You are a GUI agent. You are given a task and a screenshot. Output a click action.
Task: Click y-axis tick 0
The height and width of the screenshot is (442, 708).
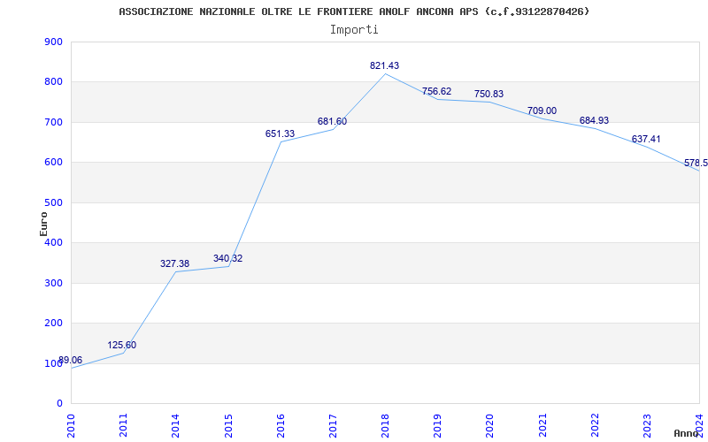click(59, 404)
